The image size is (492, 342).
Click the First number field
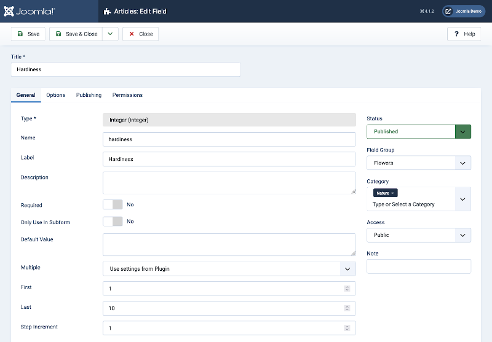point(229,289)
